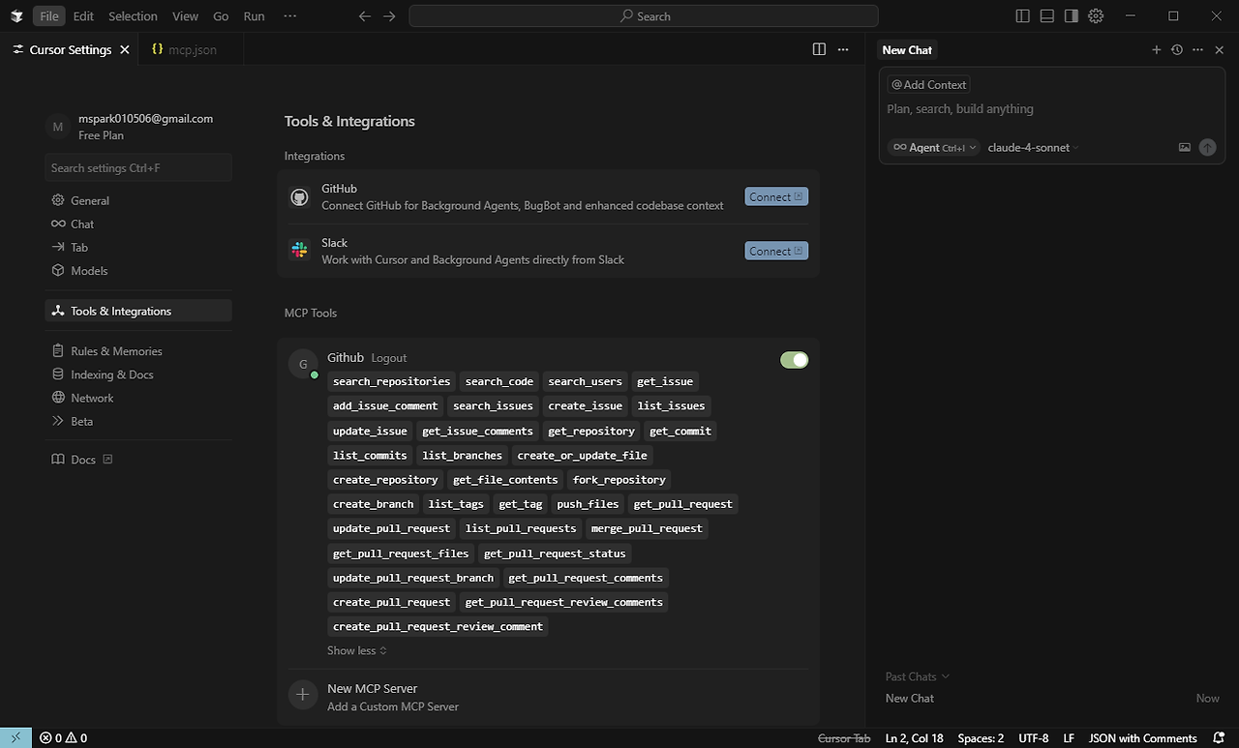Click the Slack integration logo

coord(299,251)
